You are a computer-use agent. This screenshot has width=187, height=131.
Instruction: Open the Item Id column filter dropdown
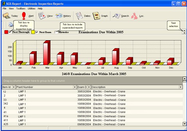tap(14, 87)
